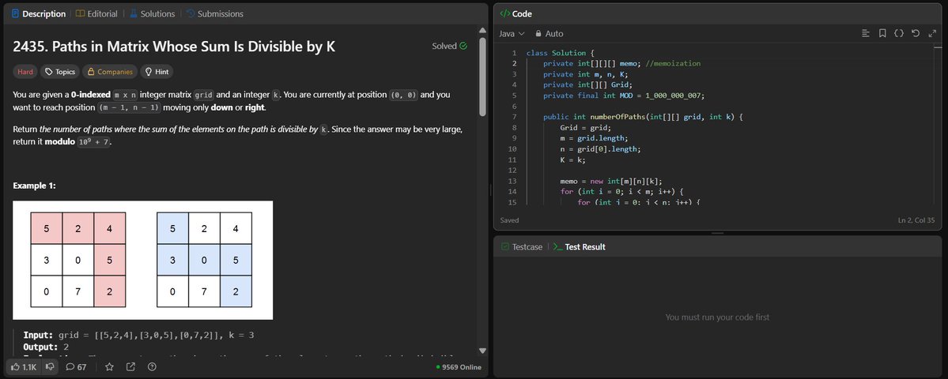
Task: Click the MOD = 1_000_000_007 line
Action: point(624,96)
